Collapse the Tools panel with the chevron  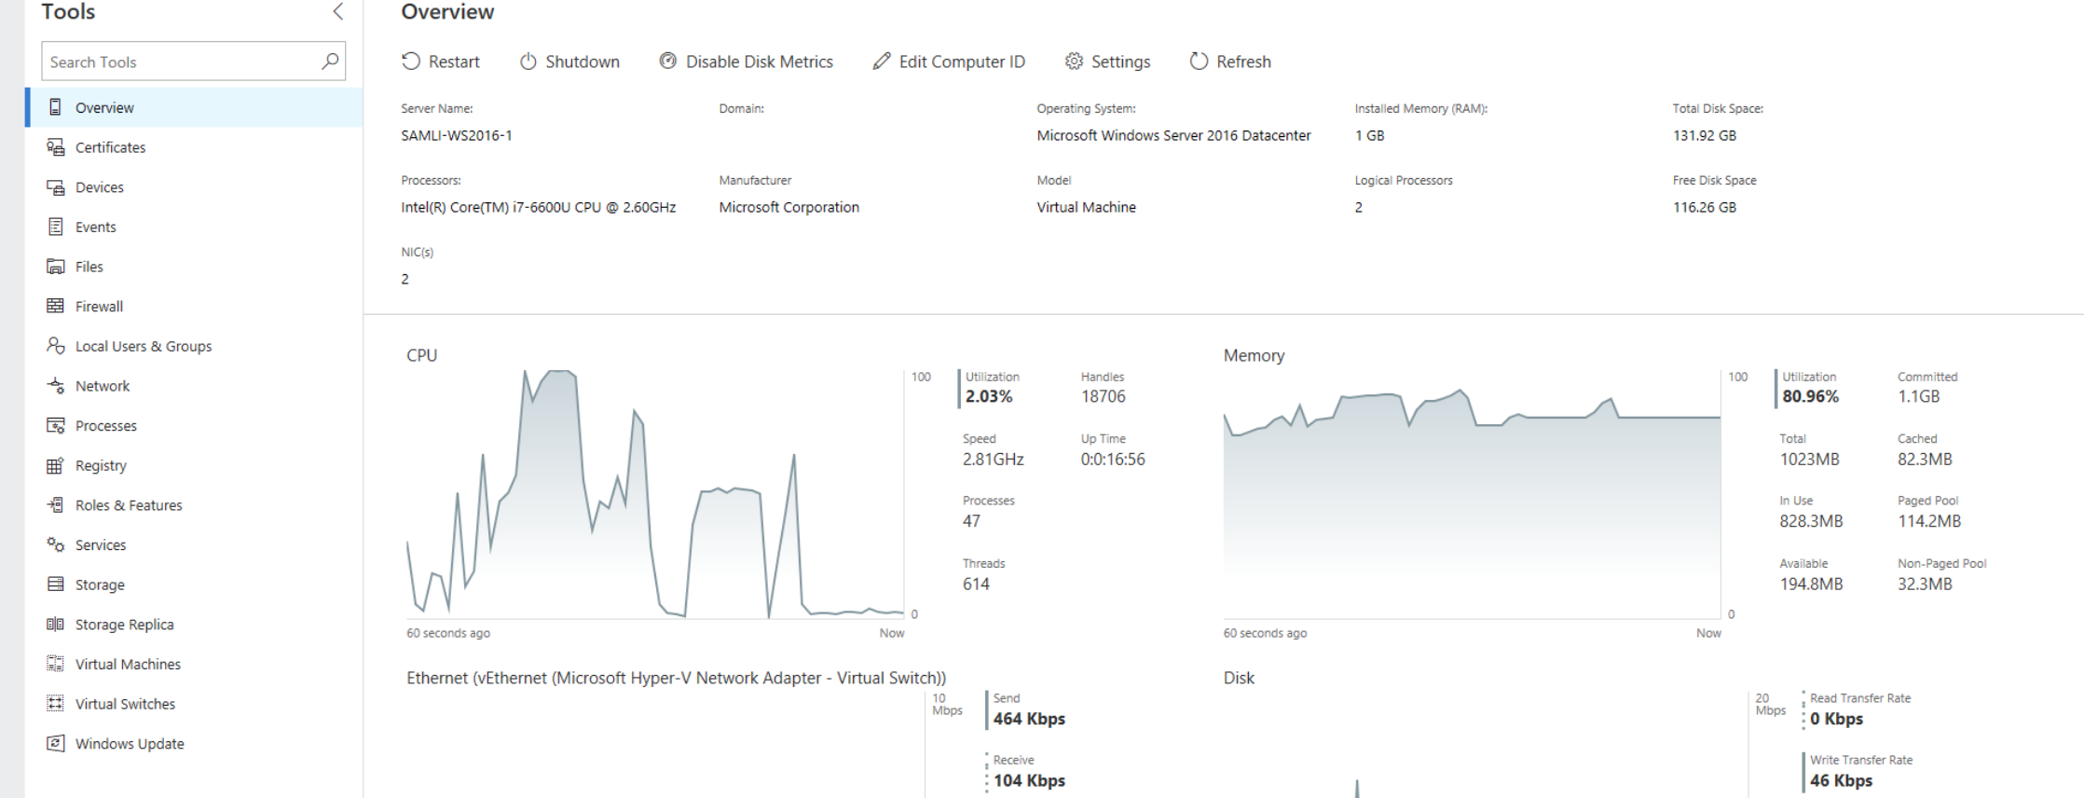[x=337, y=12]
